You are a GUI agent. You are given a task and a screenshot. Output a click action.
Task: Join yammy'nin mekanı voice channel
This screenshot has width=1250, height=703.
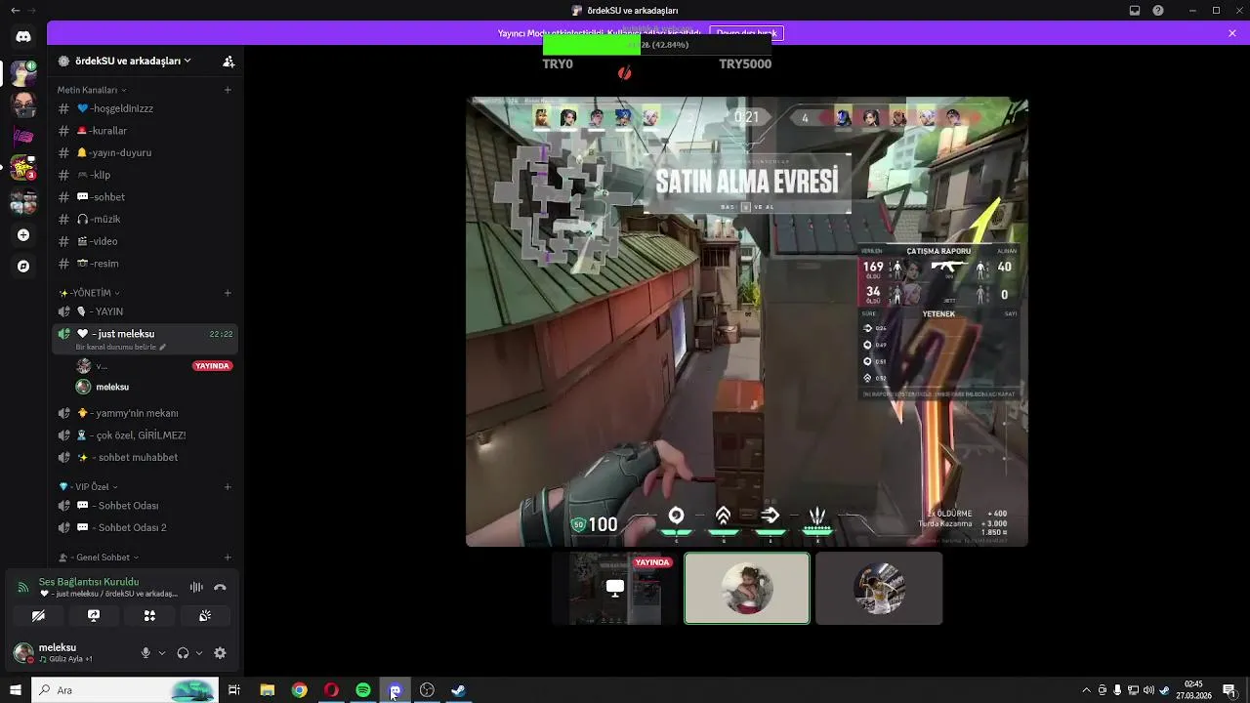[145, 413]
